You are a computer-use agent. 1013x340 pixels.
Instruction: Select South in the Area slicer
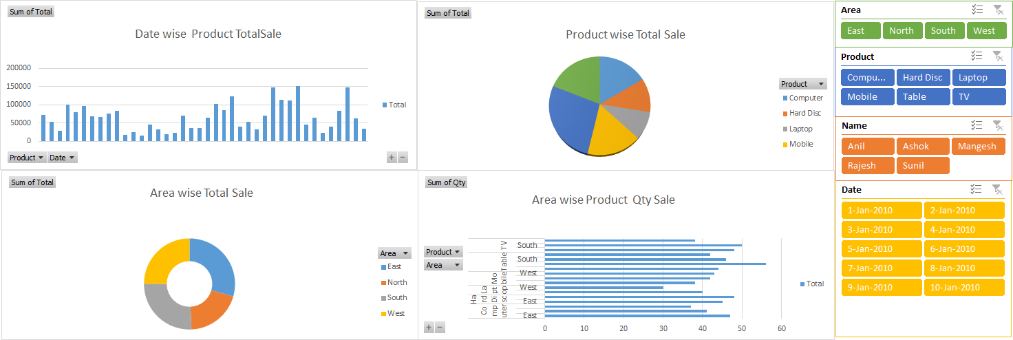(x=944, y=30)
